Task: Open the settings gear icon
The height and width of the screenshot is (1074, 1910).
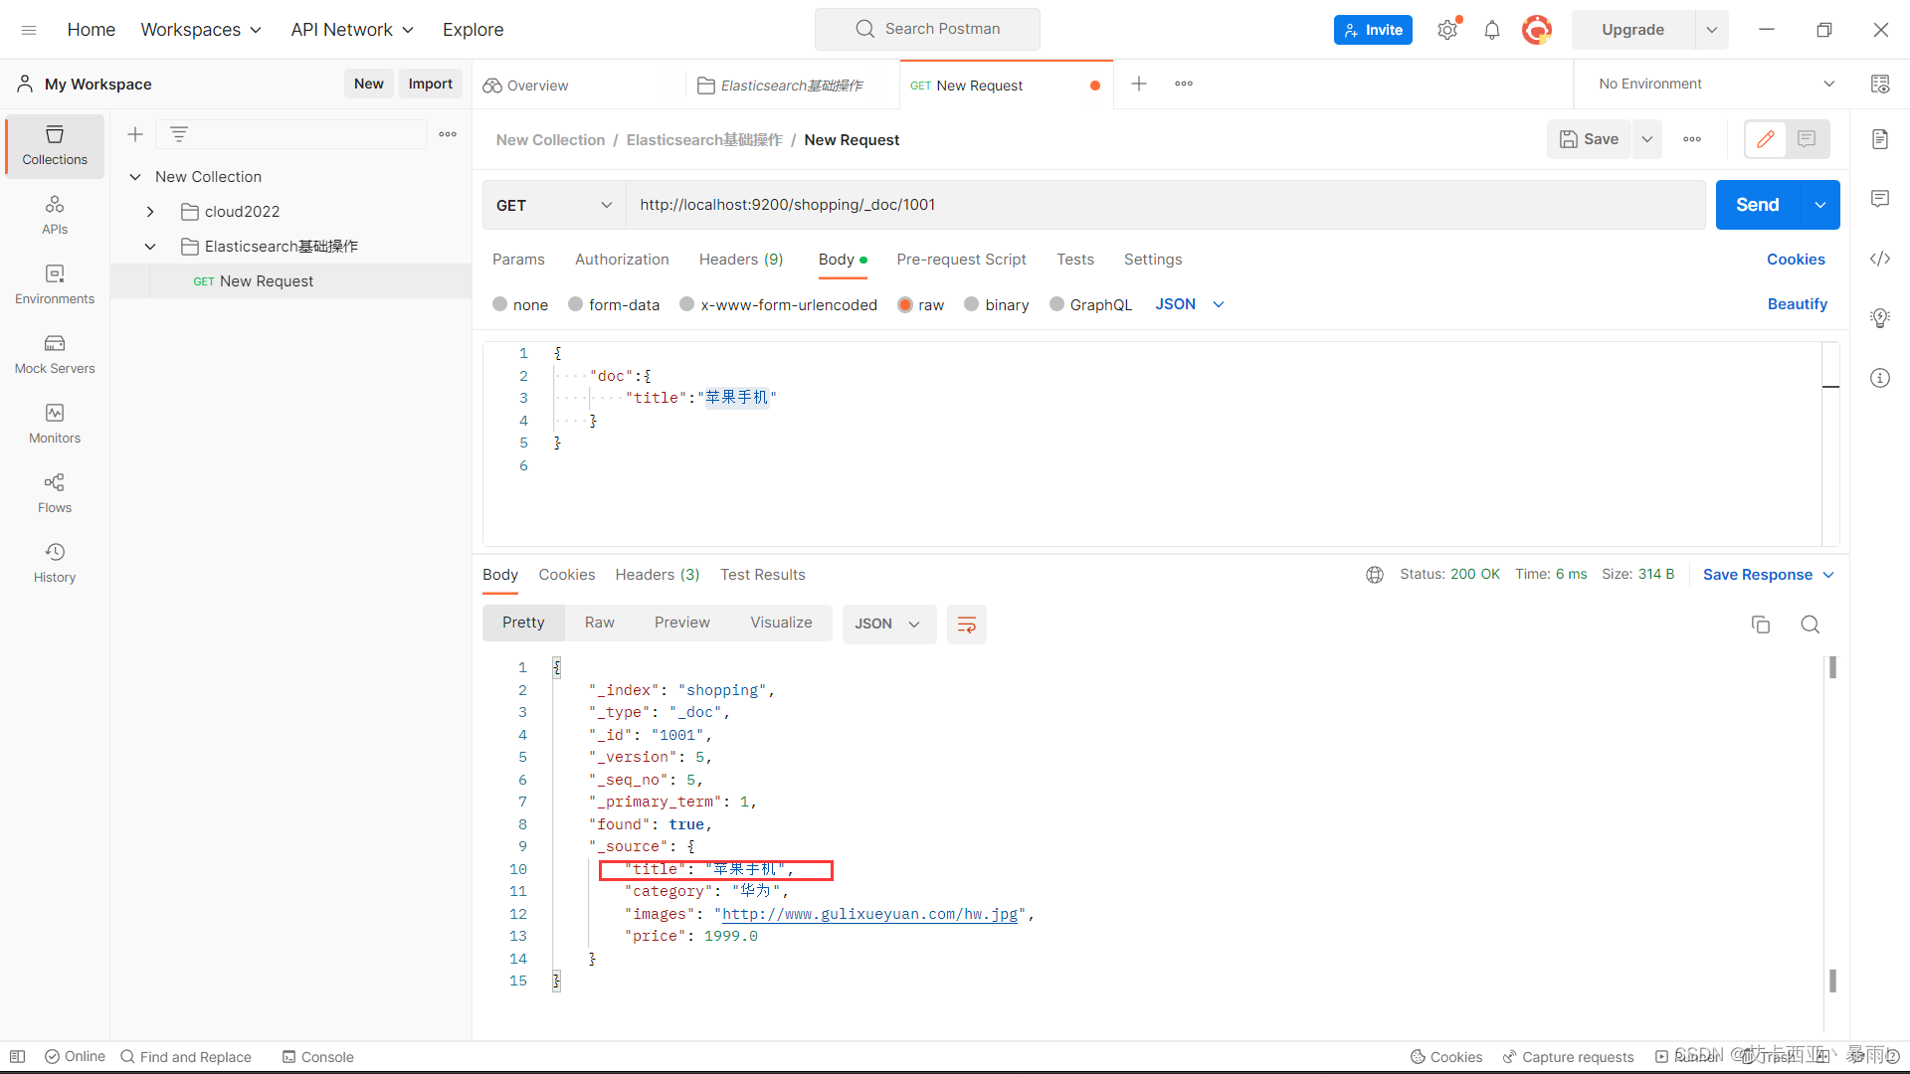Action: 1447,30
